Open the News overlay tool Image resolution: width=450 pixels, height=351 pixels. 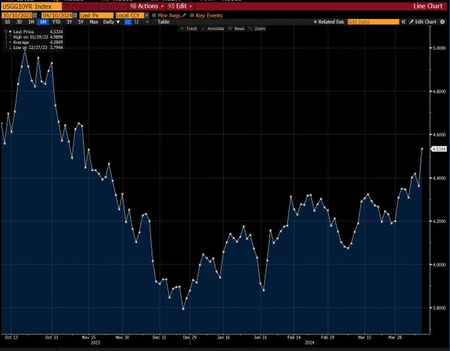237,28
